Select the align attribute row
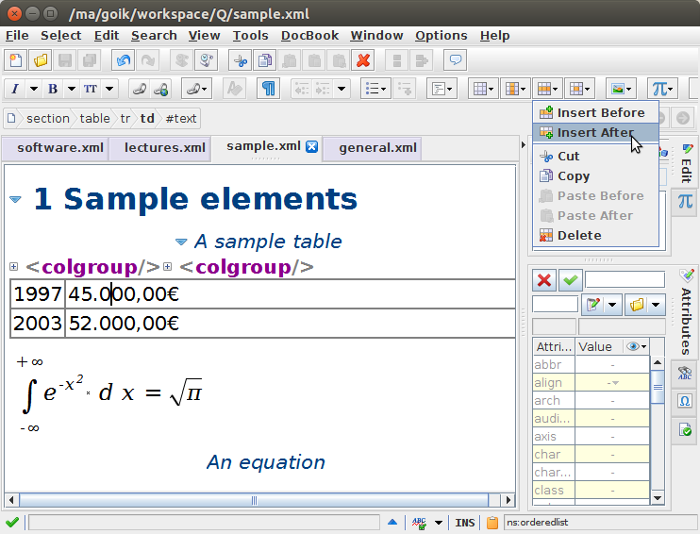The height and width of the screenshot is (534, 700). pos(592,383)
